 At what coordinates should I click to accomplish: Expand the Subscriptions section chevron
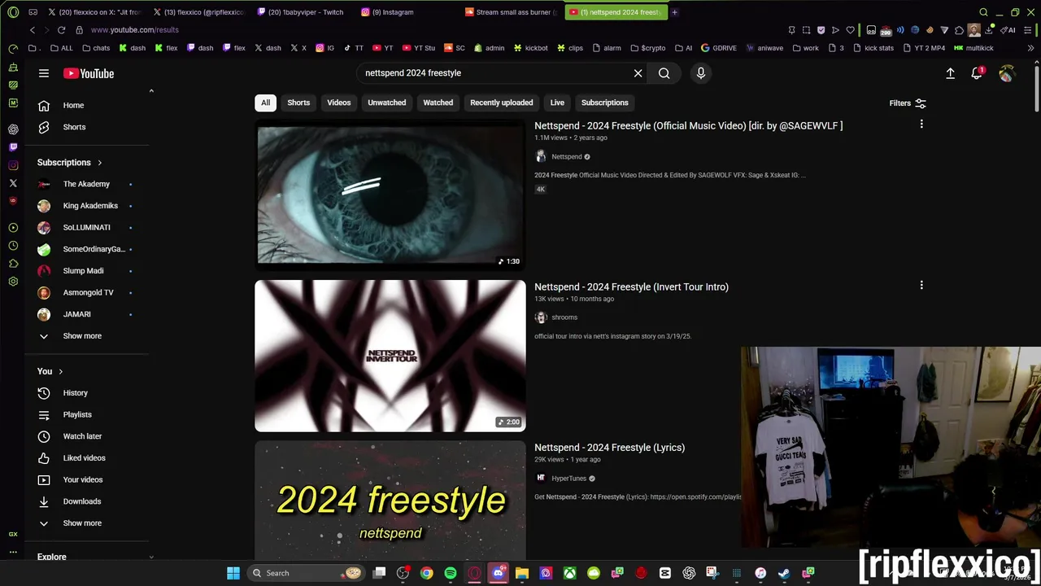tap(99, 163)
